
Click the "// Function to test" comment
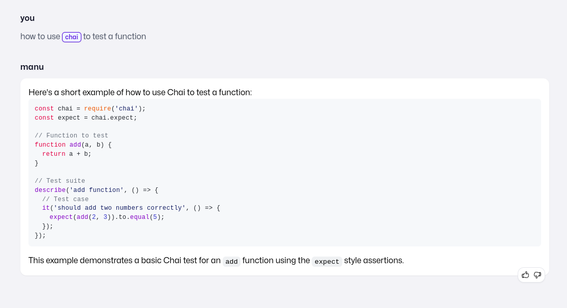click(x=71, y=135)
